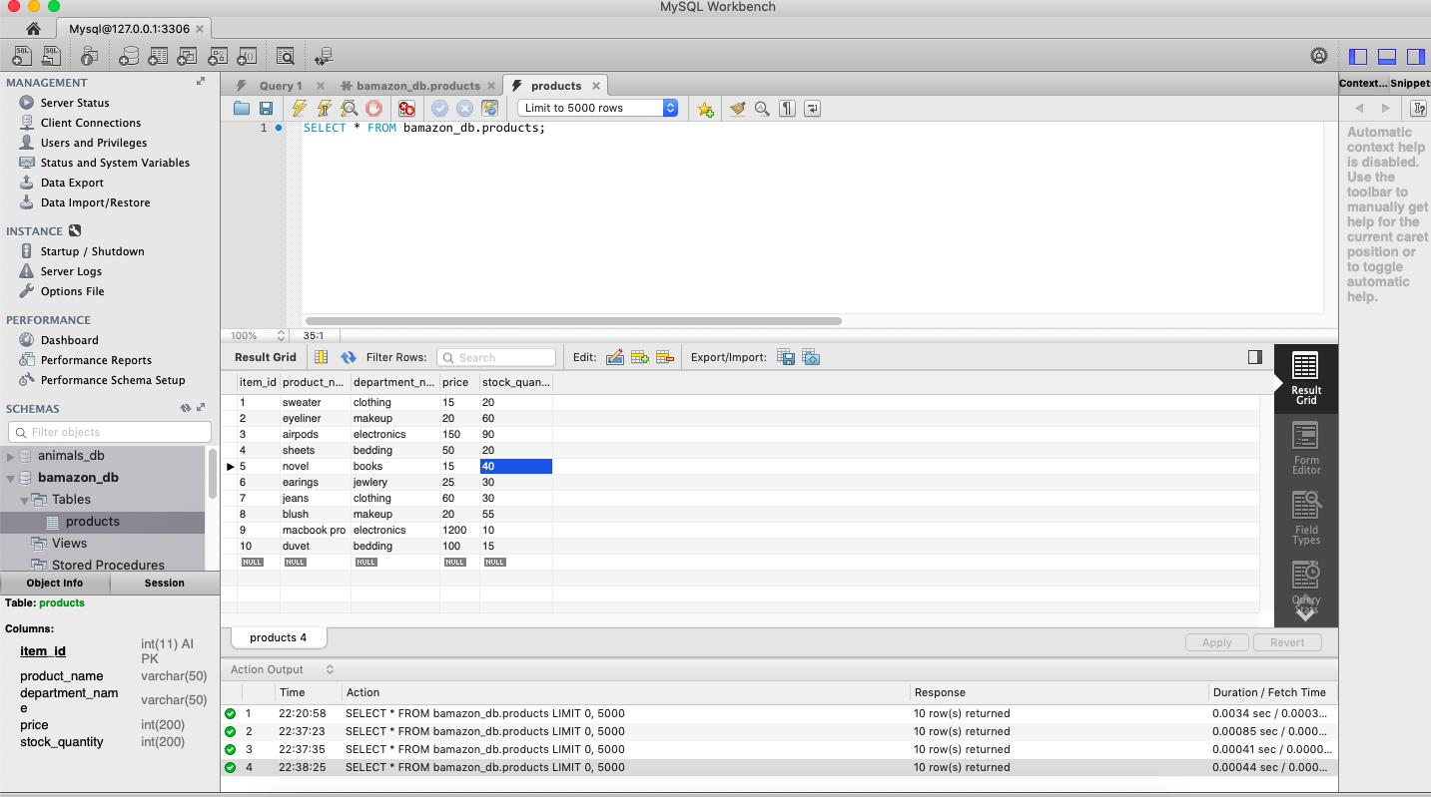Collapse the Tables node
Viewport: 1431px width, 797px height.
point(24,500)
